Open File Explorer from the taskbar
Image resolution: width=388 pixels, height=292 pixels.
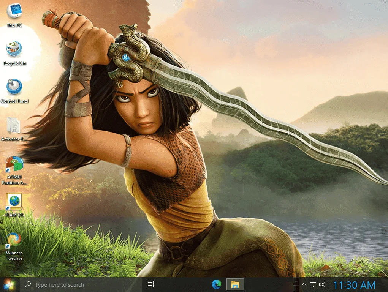pyautogui.click(x=235, y=284)
